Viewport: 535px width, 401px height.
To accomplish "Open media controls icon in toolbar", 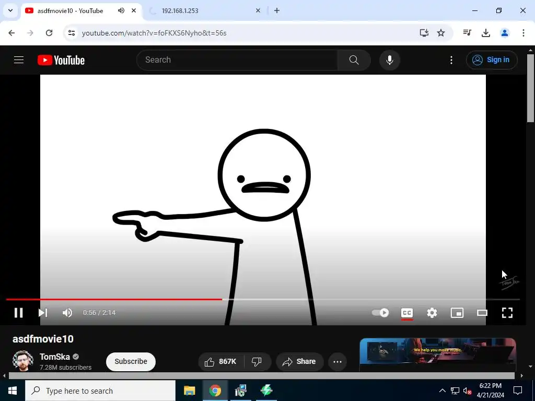I will 467,33.
